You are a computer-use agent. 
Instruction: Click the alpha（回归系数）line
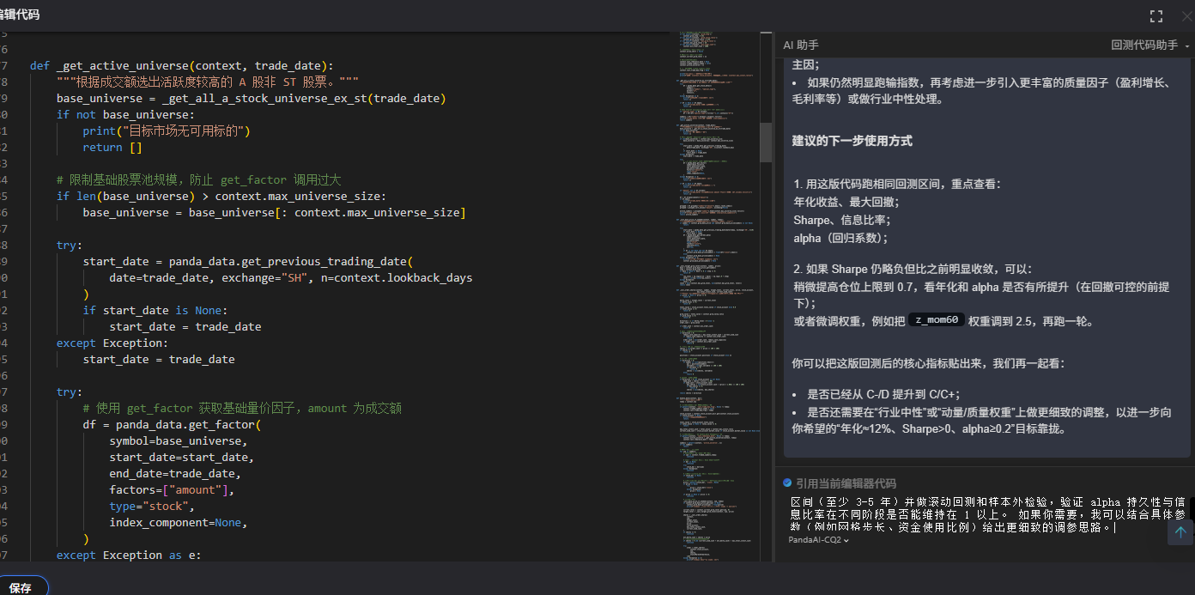click(841, 238)
